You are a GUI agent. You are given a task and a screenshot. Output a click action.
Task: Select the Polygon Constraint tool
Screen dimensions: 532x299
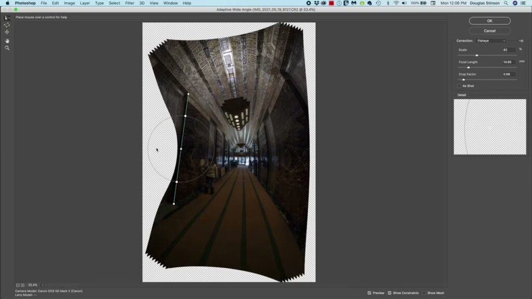(x=7, y=25)
